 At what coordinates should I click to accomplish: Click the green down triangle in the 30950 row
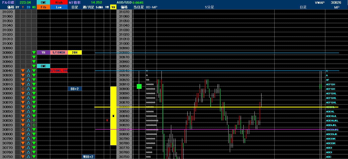click(34, 66)
